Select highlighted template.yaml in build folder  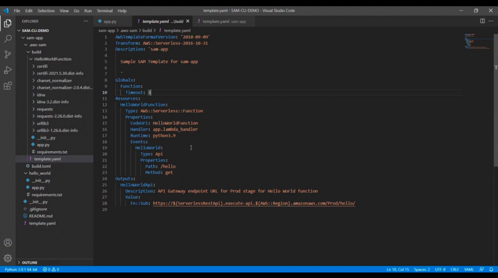54,159
